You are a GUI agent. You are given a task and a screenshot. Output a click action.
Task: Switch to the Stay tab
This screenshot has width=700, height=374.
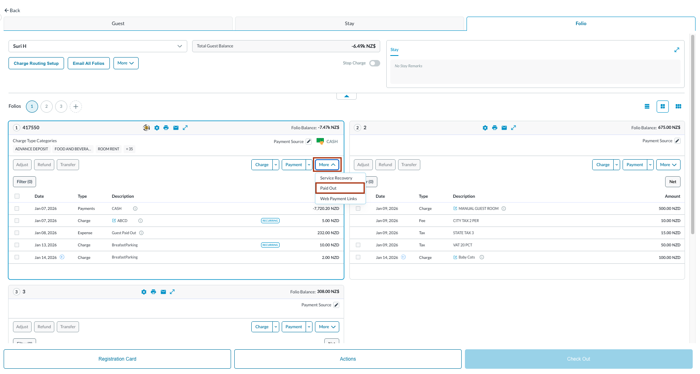(349, 24)
